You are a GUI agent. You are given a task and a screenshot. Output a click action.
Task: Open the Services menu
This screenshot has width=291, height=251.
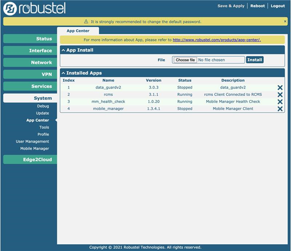(x=30, y=86)
